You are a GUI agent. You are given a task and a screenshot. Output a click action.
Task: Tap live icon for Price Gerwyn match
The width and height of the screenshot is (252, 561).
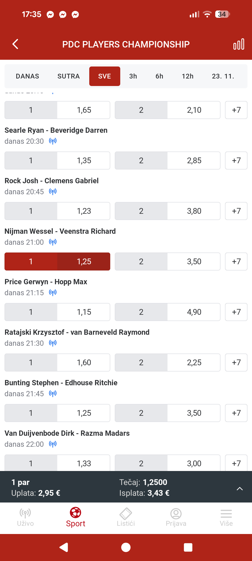(53, 292)
